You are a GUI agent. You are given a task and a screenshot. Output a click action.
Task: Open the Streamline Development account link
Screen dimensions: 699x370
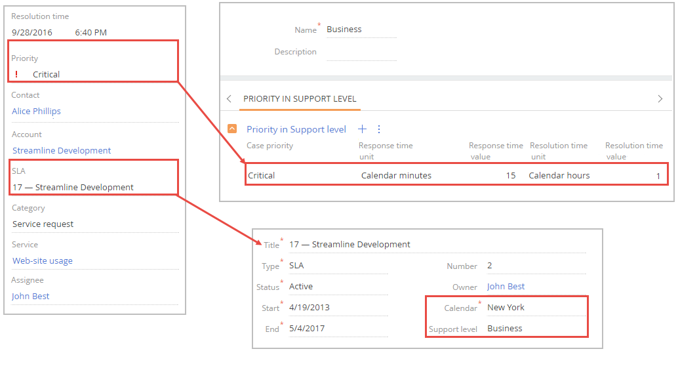(x=62, y=151)
